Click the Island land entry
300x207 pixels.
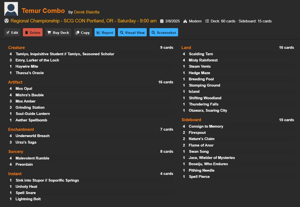pos(194,91)
